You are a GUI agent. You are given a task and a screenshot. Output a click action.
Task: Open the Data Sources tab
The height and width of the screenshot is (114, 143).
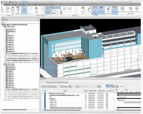50,82
